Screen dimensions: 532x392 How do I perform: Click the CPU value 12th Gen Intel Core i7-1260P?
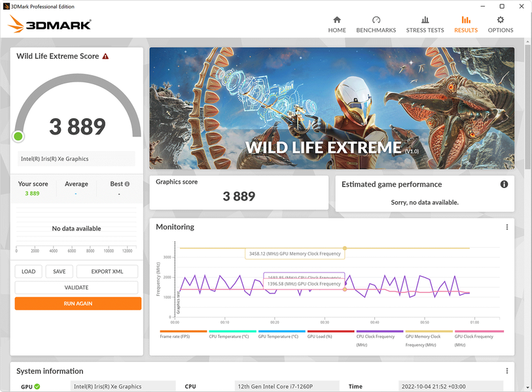click(x=287, y=386)
